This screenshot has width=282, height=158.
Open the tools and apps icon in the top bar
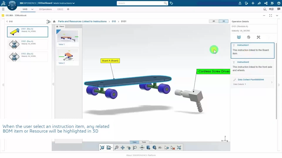[272, 3]
